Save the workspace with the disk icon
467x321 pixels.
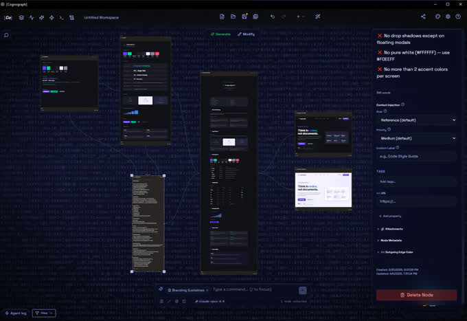point(244,16)
